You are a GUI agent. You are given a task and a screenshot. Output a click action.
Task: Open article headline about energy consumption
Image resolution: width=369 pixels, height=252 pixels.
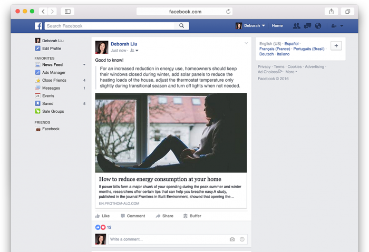[160, 179]
